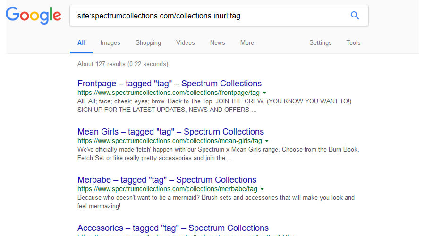Click the merbabe/tag green URL text
This screenshot has width=425, height=236.
[x=167, y=189]
